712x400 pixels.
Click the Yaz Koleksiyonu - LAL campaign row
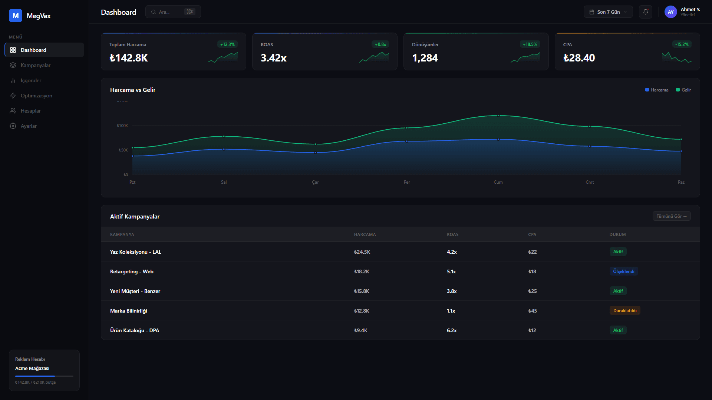[x=400, y=252]
